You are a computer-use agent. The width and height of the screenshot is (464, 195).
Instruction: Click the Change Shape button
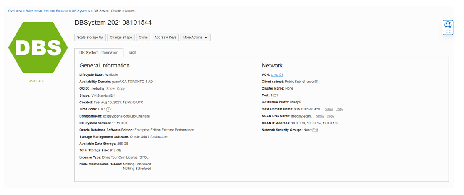coord(121,38)
